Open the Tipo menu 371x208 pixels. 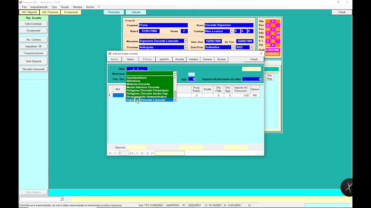(54, 7)
